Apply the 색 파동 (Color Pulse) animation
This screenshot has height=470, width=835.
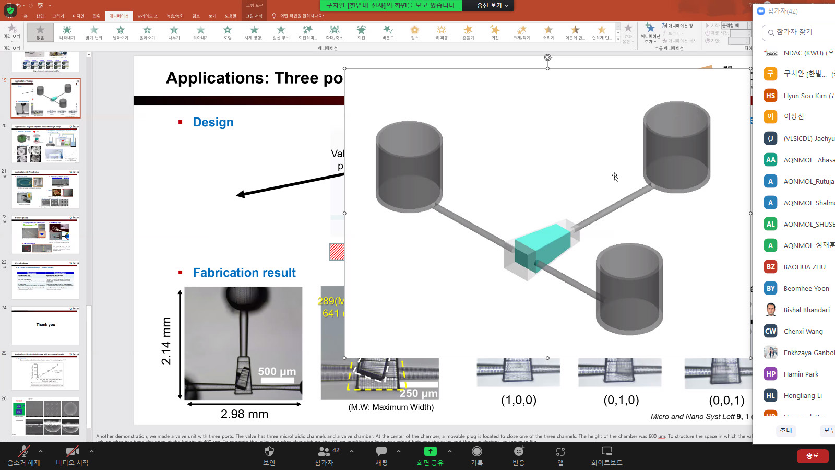pos(442,32)
